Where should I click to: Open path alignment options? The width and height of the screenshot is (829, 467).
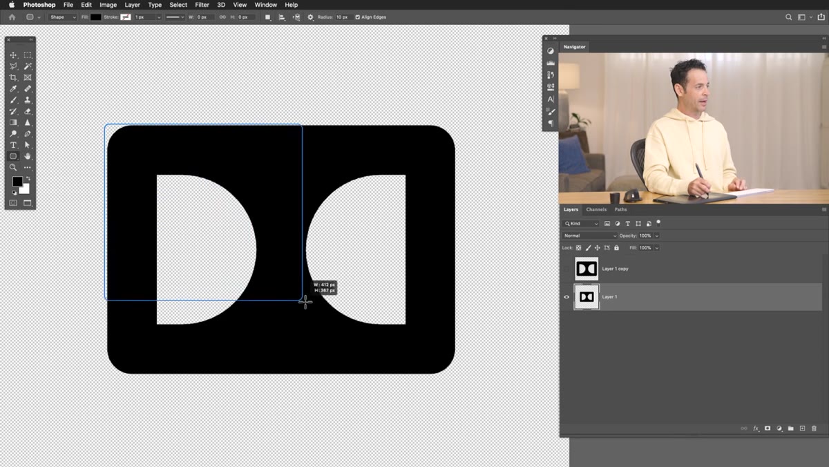(282, 17)
